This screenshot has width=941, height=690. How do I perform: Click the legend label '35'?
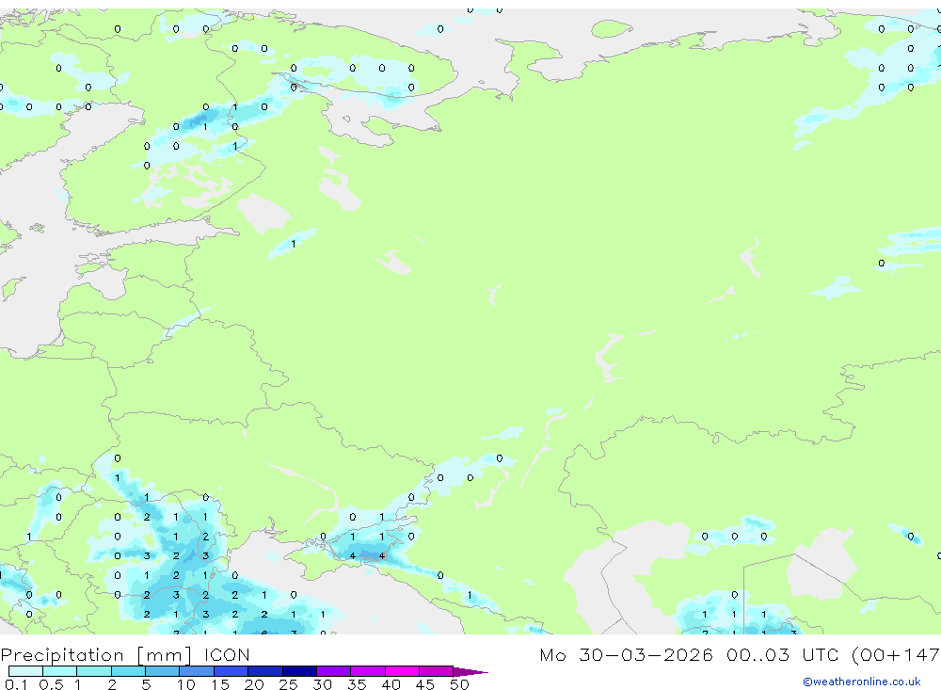click(x=357, y=684)
